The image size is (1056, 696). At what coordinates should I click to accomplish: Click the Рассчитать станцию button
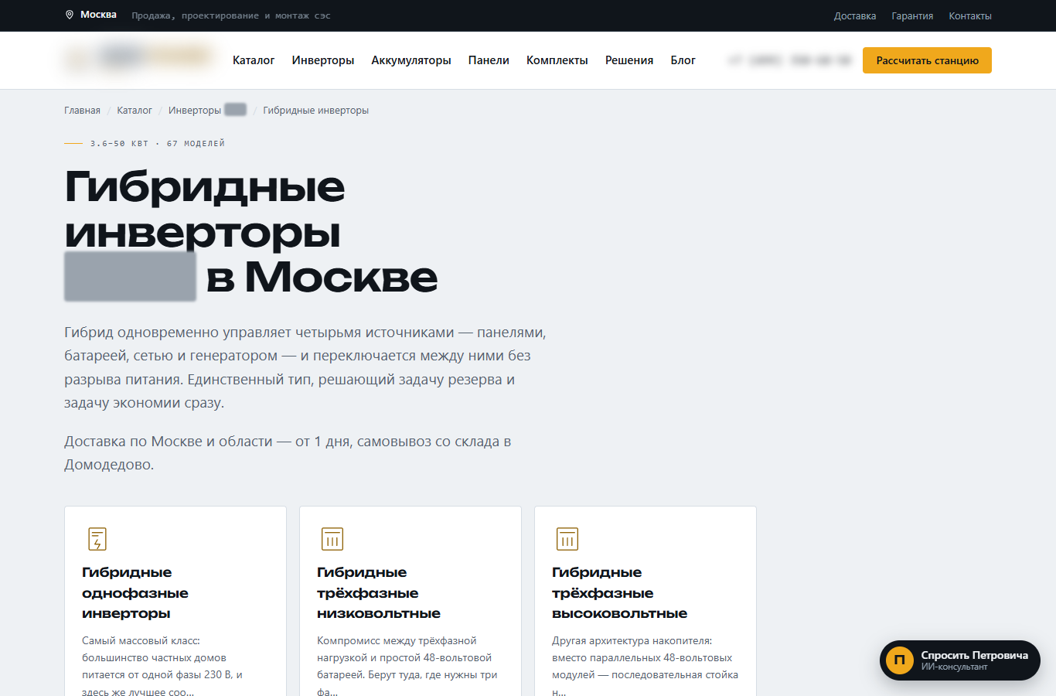click(927, 60)
